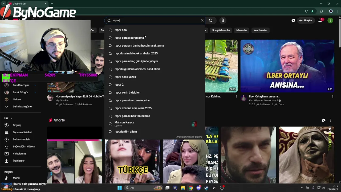This screenshot has height=192, width=341.
Task: Click 'Arama tahminlerini bildirme' link
Action: 189,137
